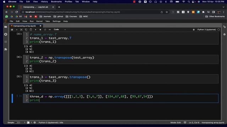The height and width of the screenshot is (127, 227).
Task: Copy selected cells using notebook toolbar
Action: (x=26, y=30)
